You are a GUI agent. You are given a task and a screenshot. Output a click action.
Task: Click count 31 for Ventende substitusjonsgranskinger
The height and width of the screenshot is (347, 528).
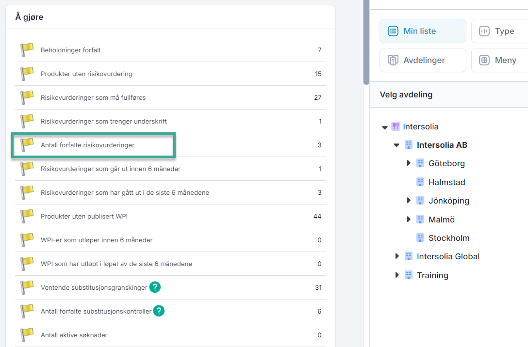[318, 288]
